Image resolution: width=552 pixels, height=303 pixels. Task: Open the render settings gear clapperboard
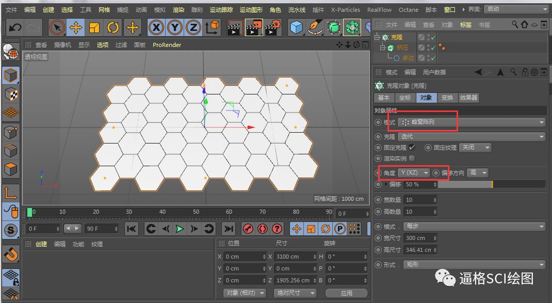click(273, 27)
